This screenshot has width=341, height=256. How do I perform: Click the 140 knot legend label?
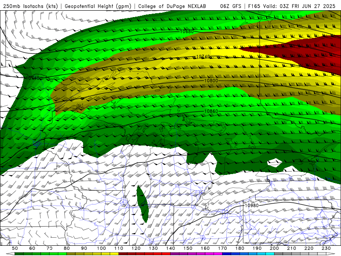(170, 248)
